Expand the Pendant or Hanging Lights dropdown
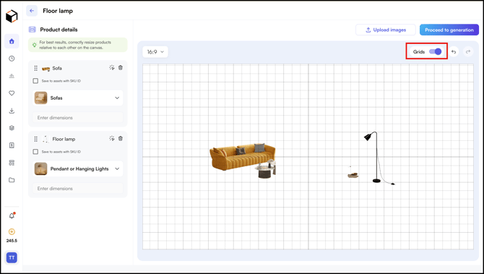Screen dimensions: 484x274 click(x=78, y=168)
